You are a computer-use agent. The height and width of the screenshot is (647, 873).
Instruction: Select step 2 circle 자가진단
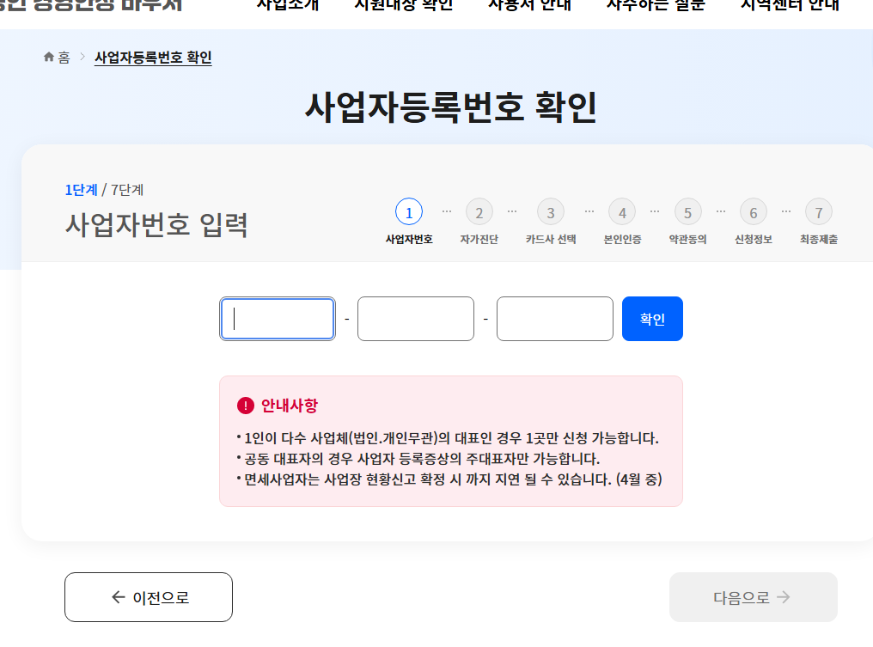click(x=479, y=211)
